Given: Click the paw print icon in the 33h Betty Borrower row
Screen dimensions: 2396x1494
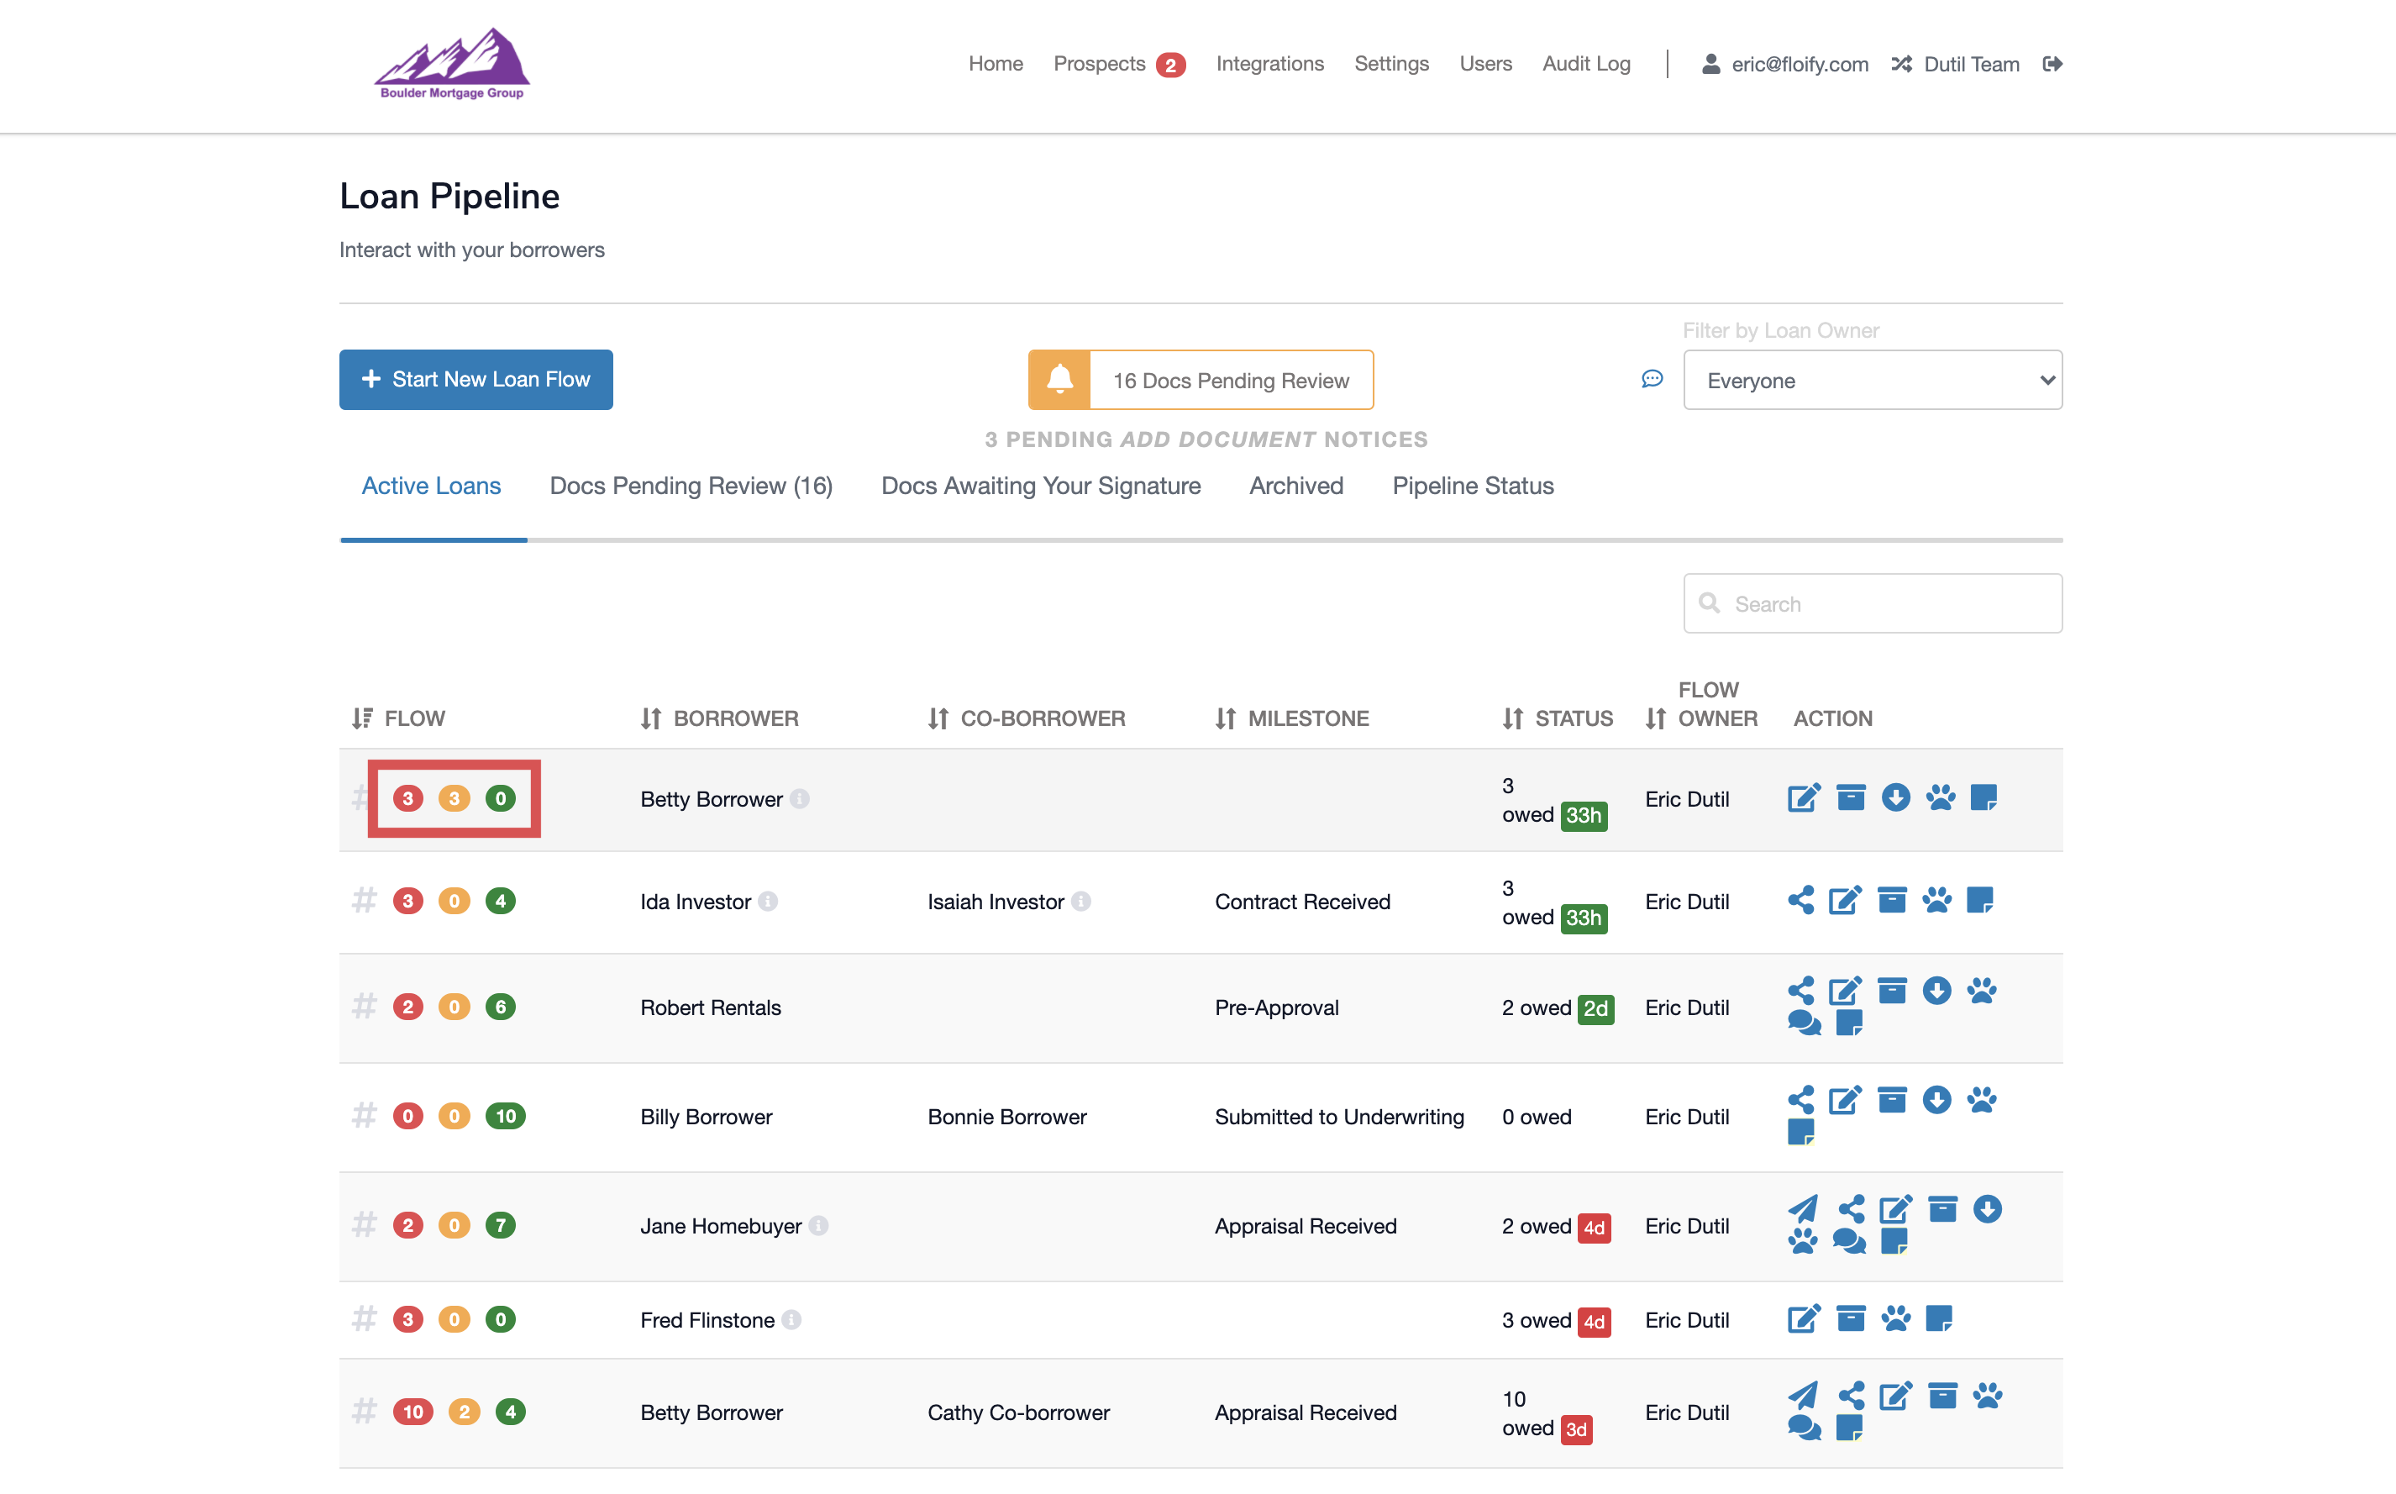Looking at the screenshot, I should tap(1940, 797).
